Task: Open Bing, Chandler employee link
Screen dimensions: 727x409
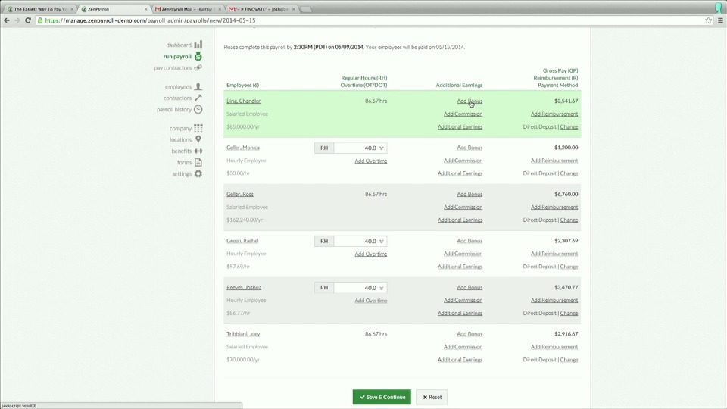Action: [x=243, y=101]
